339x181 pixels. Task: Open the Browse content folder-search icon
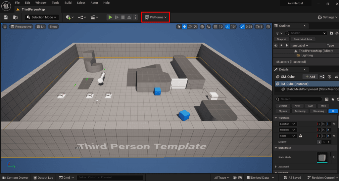tap(15, 17)
